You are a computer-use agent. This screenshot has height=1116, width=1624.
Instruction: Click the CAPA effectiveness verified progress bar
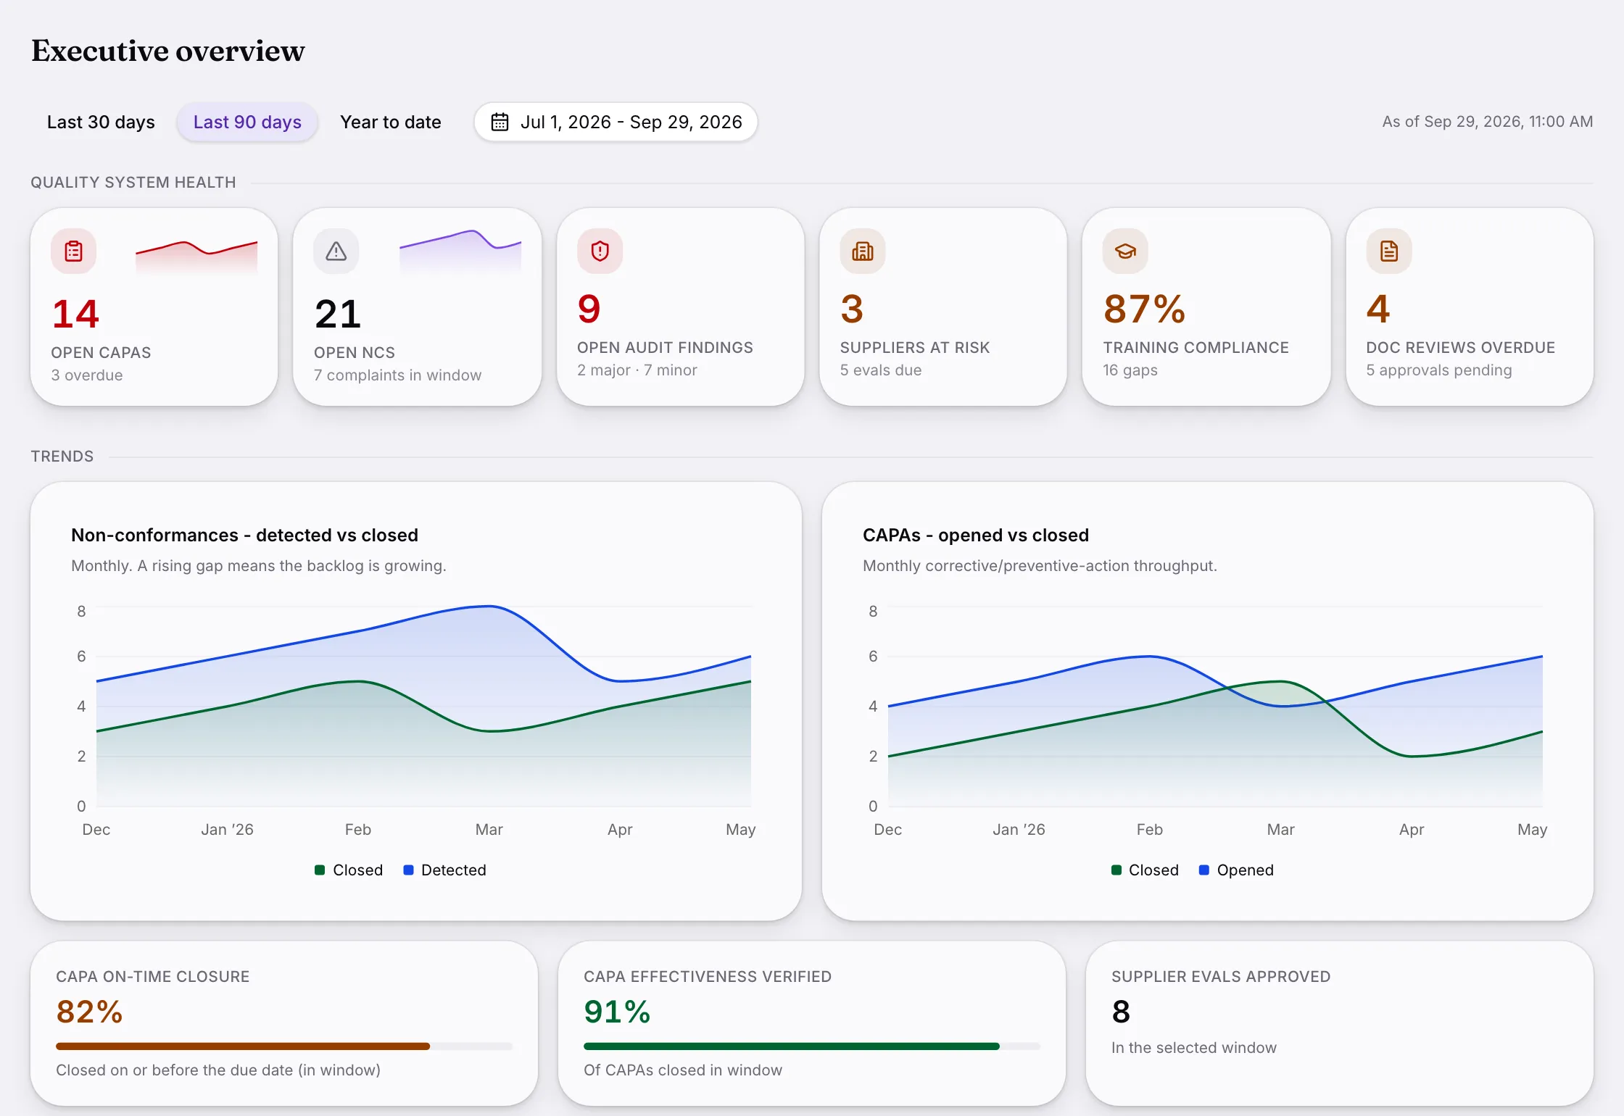point(812,1046)
